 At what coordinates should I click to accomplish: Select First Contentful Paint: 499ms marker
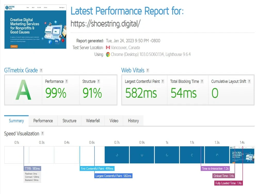click(97, 169)
